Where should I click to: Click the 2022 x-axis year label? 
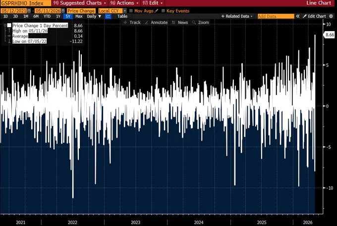click(x=72, y=223)
